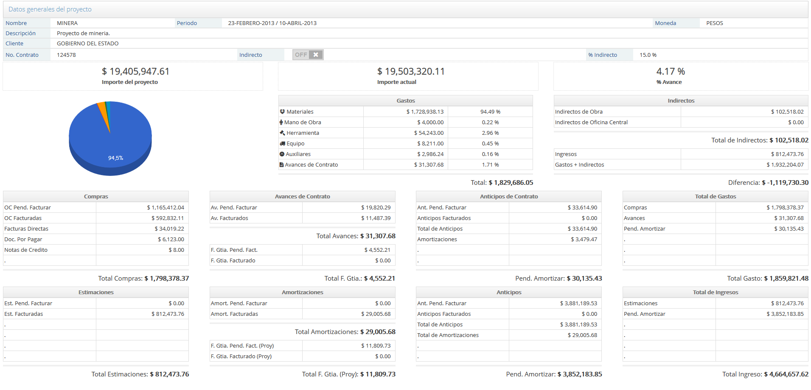Click the Avances de Contrato document icon

click(281, 165)
